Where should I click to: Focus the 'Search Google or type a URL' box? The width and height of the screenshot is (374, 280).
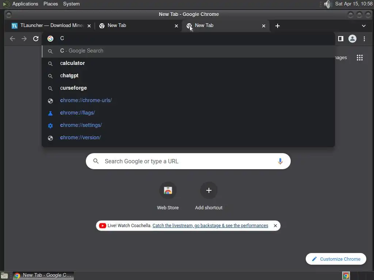(188, 161)
